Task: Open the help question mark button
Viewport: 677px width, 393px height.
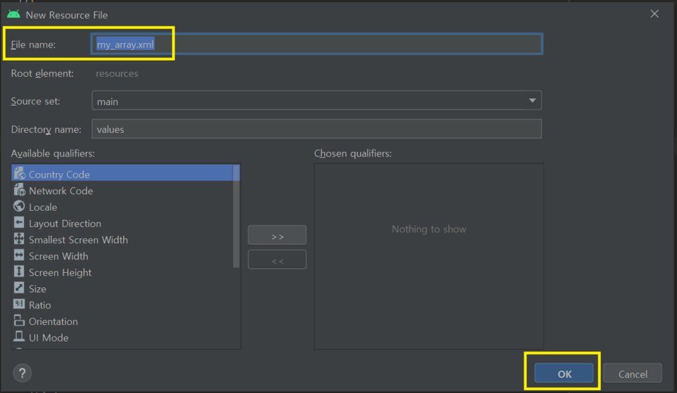Action: pos(22,373)
